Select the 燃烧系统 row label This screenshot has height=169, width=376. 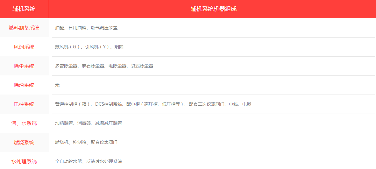[24, 142]
